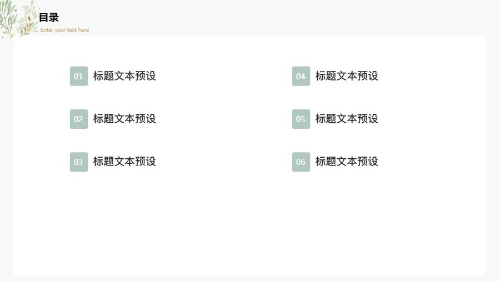Screen dimensions: 500x281
Task: Select the heading text beside badge 06
Action: coord(347,162)
